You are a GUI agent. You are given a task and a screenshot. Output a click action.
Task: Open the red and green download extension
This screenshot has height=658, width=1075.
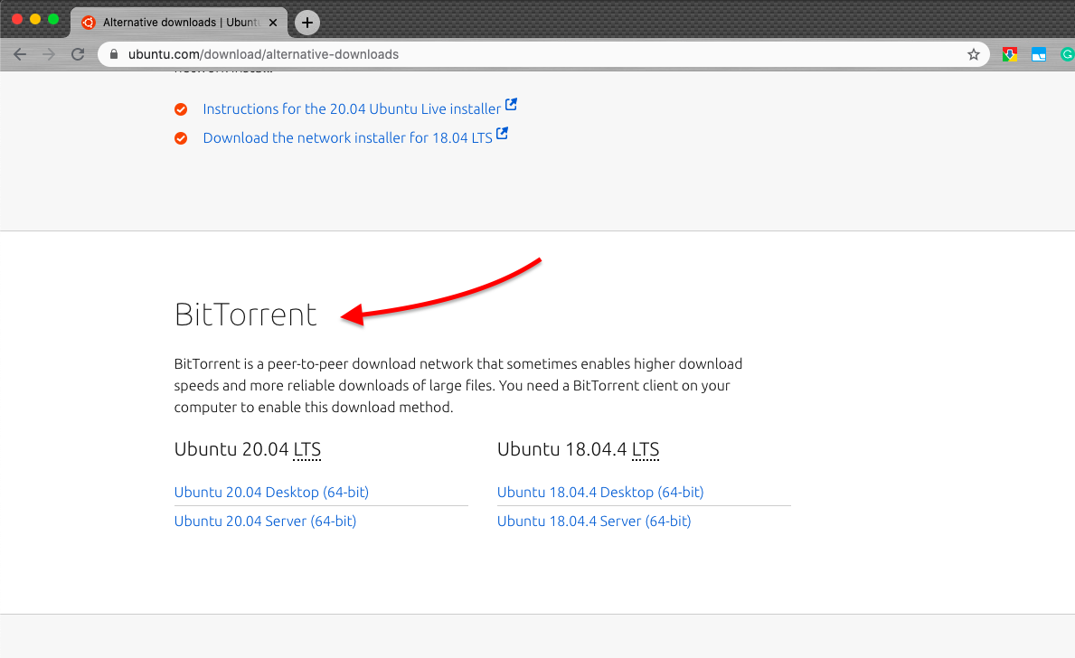(x=1009, y=54)
